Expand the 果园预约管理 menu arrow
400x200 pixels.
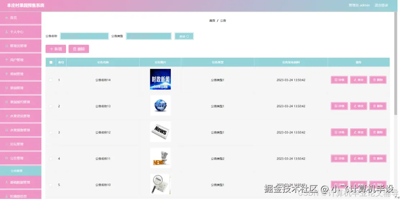38,102
